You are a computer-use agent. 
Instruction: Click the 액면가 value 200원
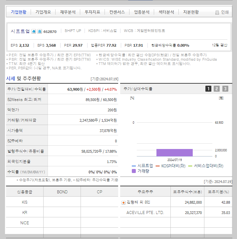coord(112,110)
